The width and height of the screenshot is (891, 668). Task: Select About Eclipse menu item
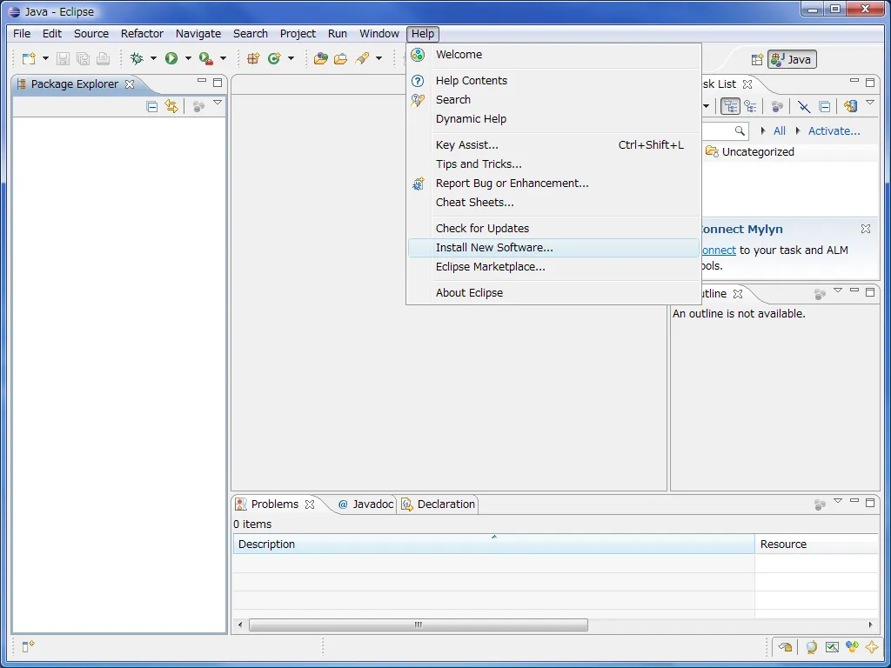pyautogui.click(x=553, y=293)
